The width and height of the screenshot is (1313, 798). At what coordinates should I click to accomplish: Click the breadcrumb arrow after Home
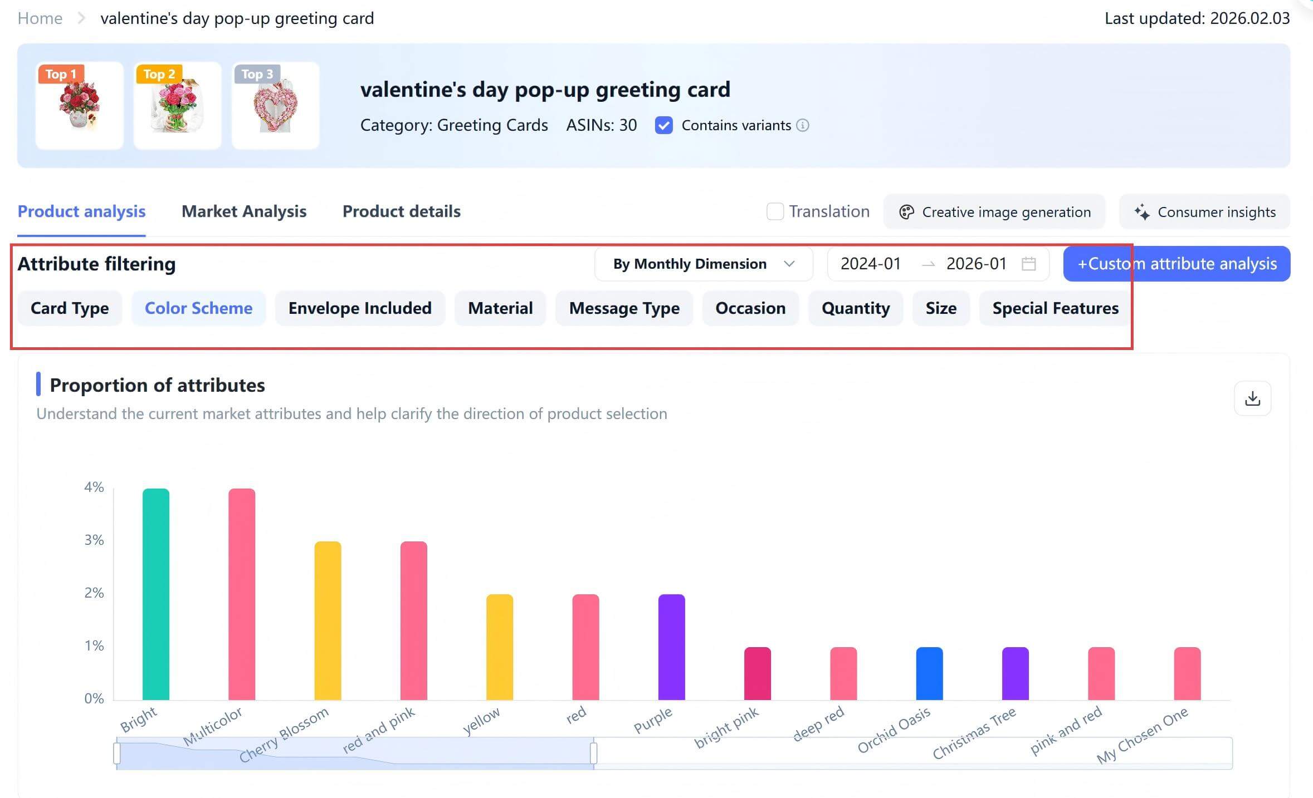coord(81,18)
